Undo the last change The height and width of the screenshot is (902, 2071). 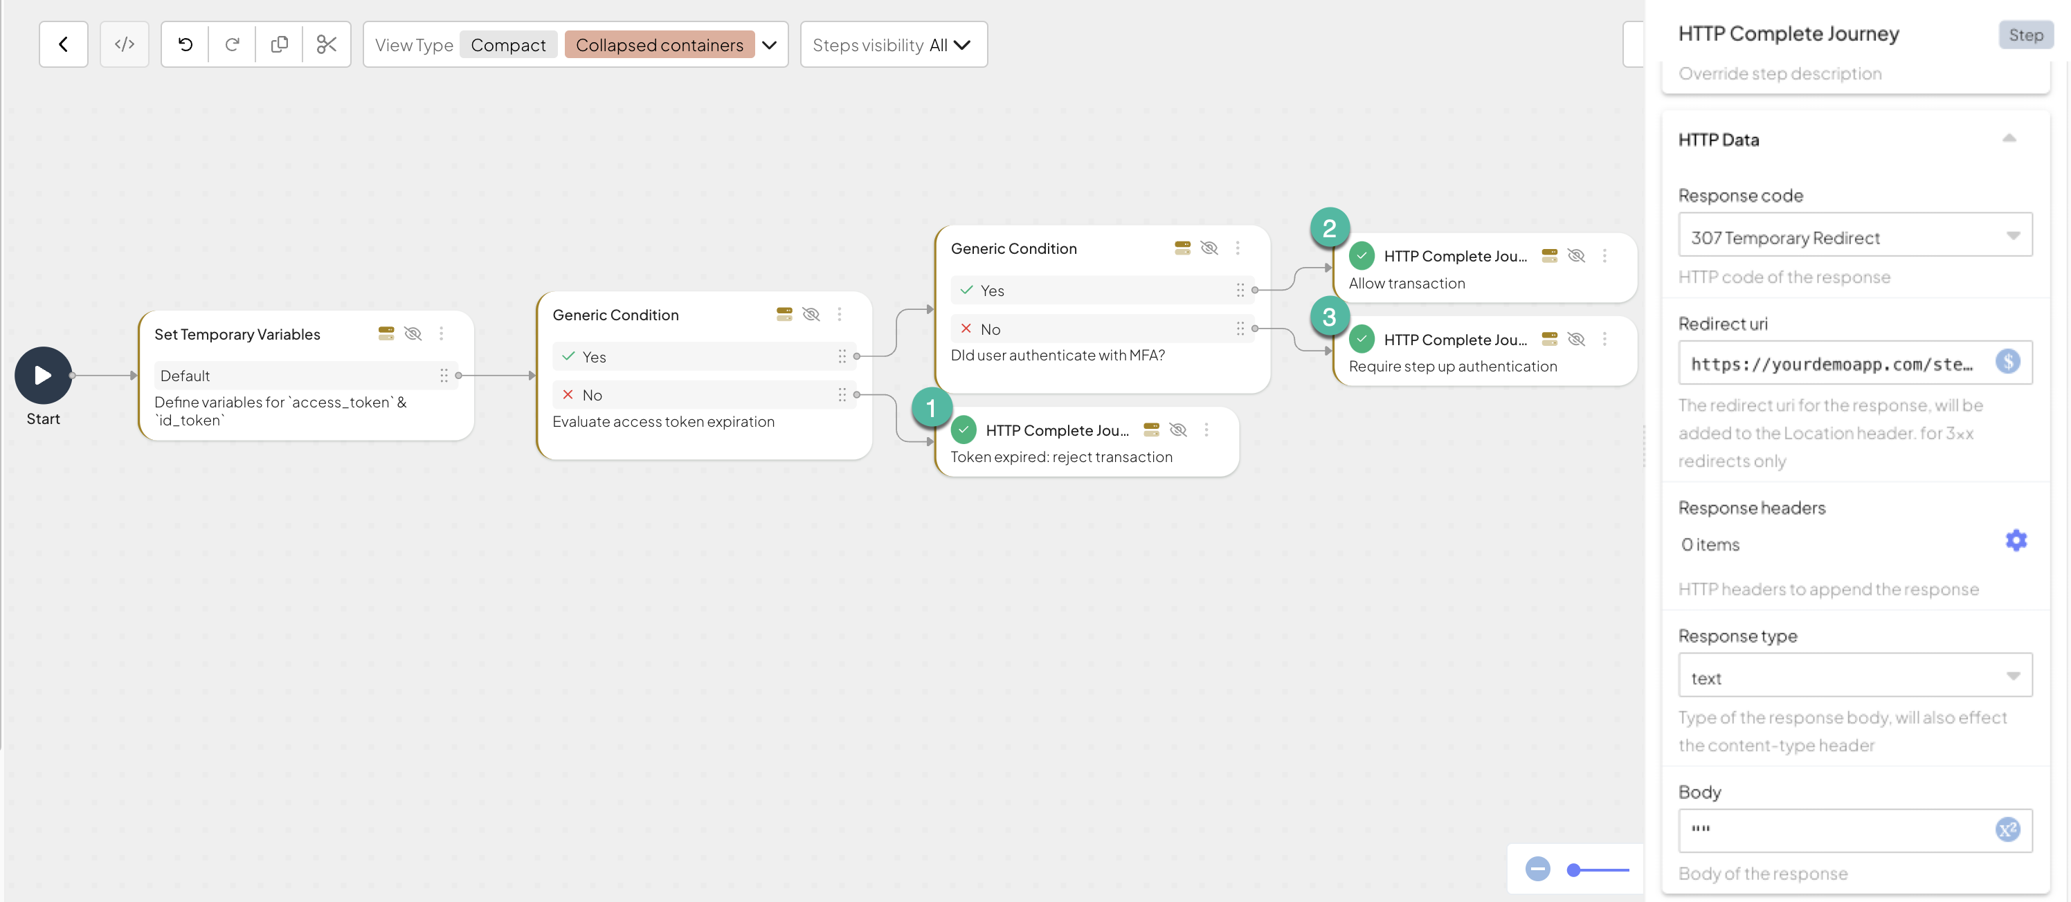[x=186, y=44]
